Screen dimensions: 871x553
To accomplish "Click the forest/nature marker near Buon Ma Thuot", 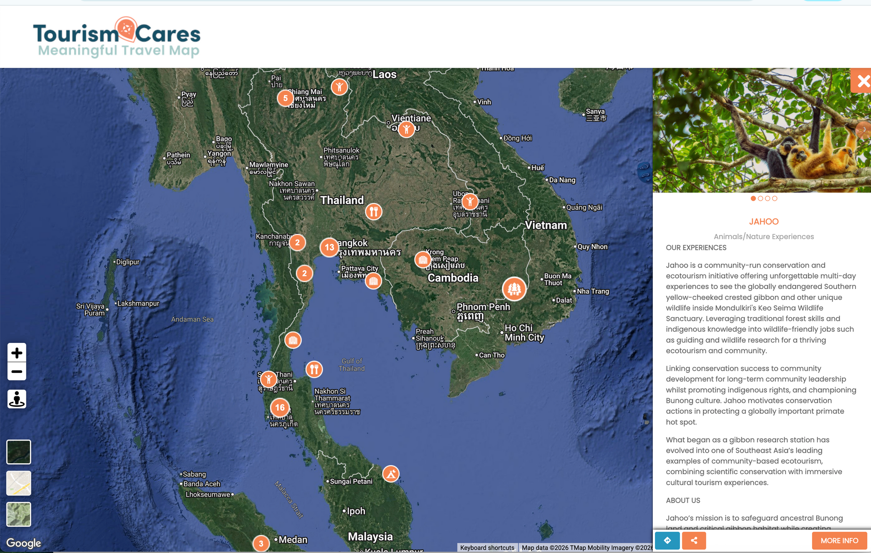I will coord(514,289).
